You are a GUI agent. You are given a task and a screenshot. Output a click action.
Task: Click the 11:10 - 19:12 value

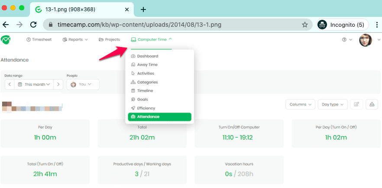click(x=237, y=138)
